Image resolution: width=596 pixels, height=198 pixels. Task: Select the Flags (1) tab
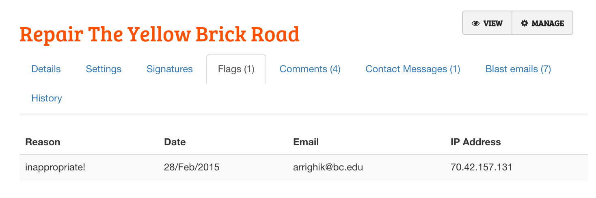[x=236, y=69]
